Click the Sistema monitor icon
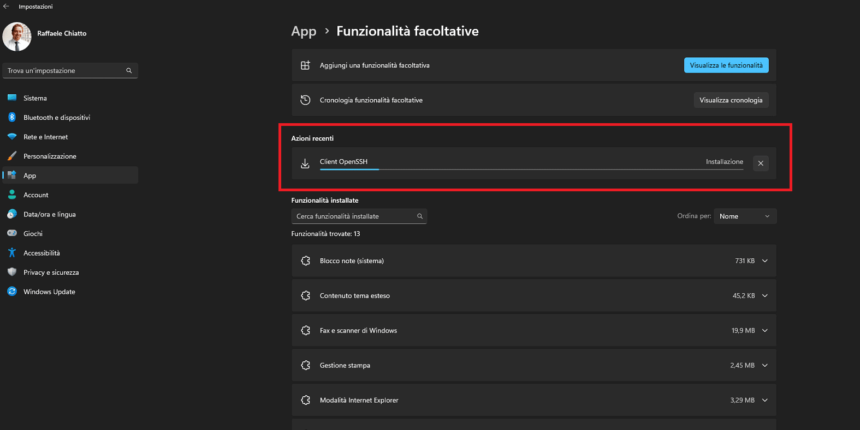The height and width of the screenshot is (430, 860). coord(12,98)
